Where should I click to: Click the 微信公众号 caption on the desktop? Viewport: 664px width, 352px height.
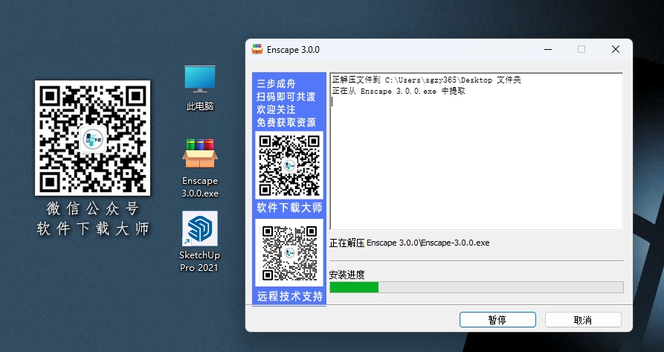tap(93, 208)
